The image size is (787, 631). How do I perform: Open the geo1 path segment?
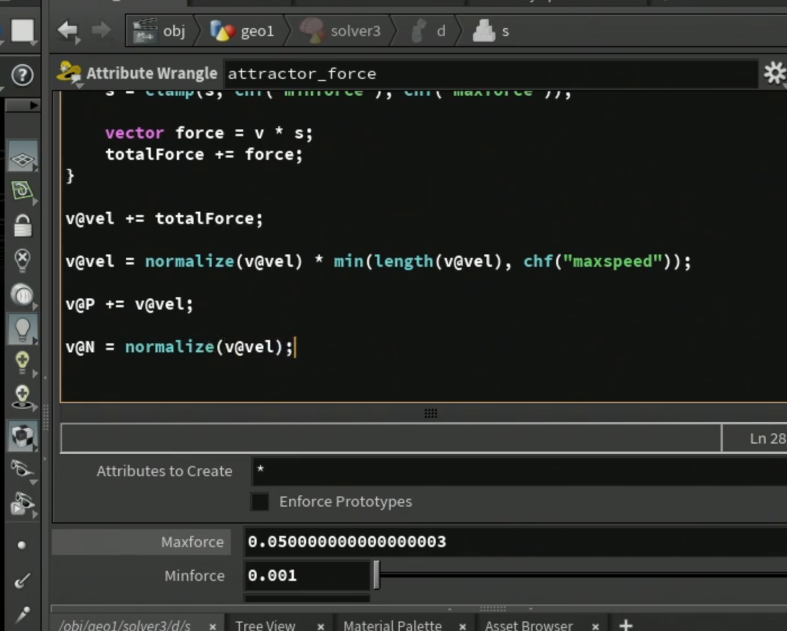click(x=243, y=31)
